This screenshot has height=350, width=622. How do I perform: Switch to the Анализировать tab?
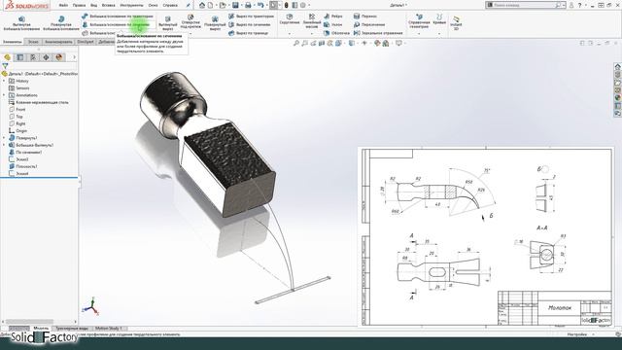pyautogui.click(x=58, y=42)
